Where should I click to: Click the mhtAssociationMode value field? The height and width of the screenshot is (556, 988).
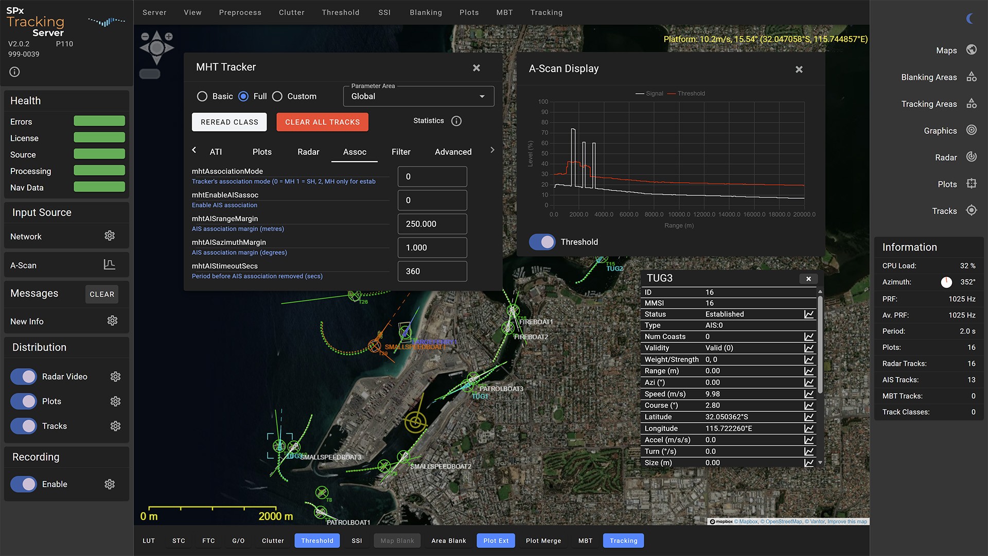[432, 177]
